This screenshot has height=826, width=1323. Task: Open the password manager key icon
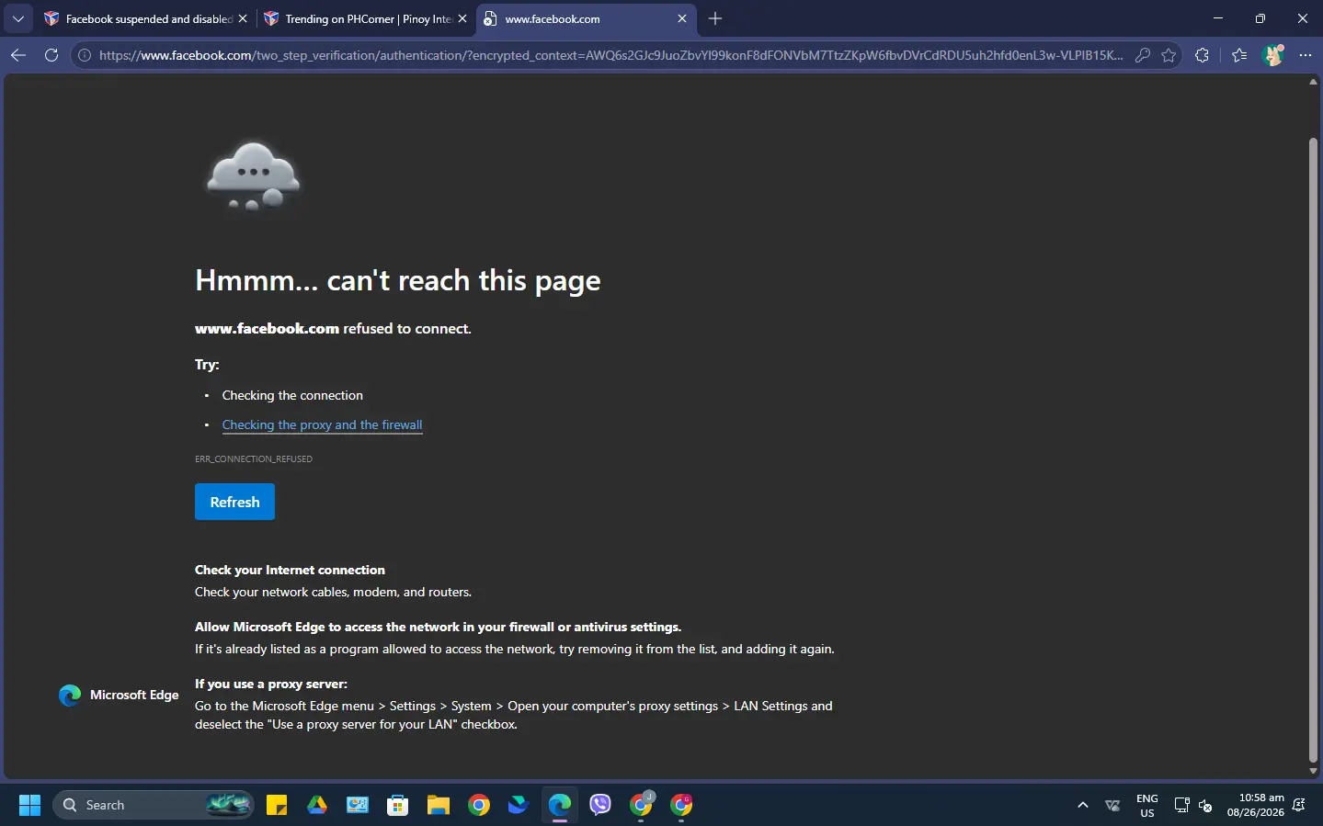(1143, 55)
